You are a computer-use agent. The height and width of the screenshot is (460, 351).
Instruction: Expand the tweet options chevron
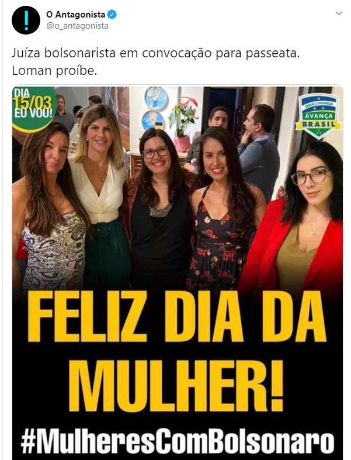click(339, 13)
